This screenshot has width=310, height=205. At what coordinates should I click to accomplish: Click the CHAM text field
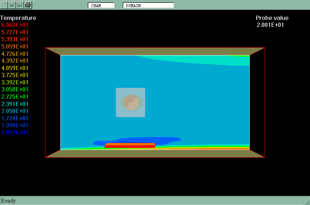[101, 5]
